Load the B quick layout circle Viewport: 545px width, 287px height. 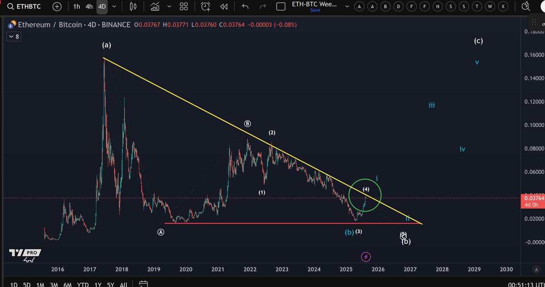pos(386,7)
